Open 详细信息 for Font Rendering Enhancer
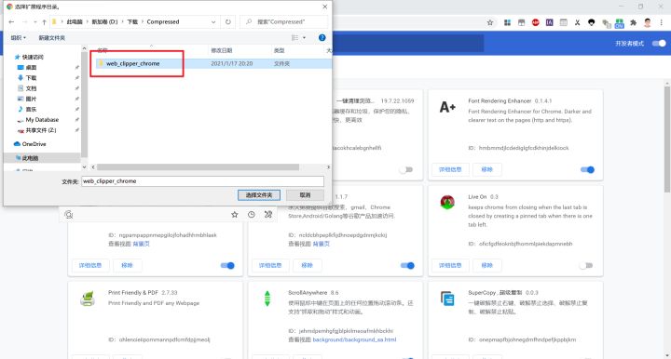This screenshot has height=359, width=671. pyautogui.click(x=450, y=169)
